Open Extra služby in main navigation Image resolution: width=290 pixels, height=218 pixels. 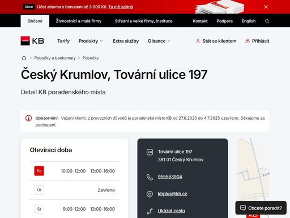pyautogui.click(x=126, y=41)
